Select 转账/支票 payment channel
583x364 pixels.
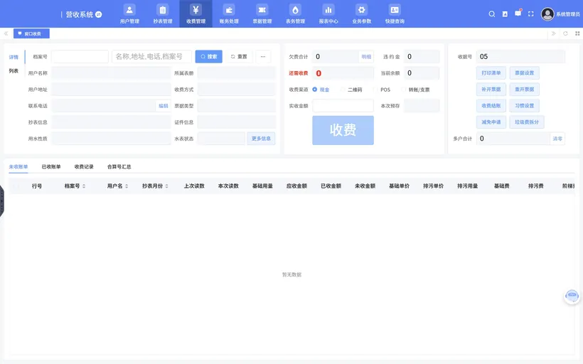click(x=416, y=90)
